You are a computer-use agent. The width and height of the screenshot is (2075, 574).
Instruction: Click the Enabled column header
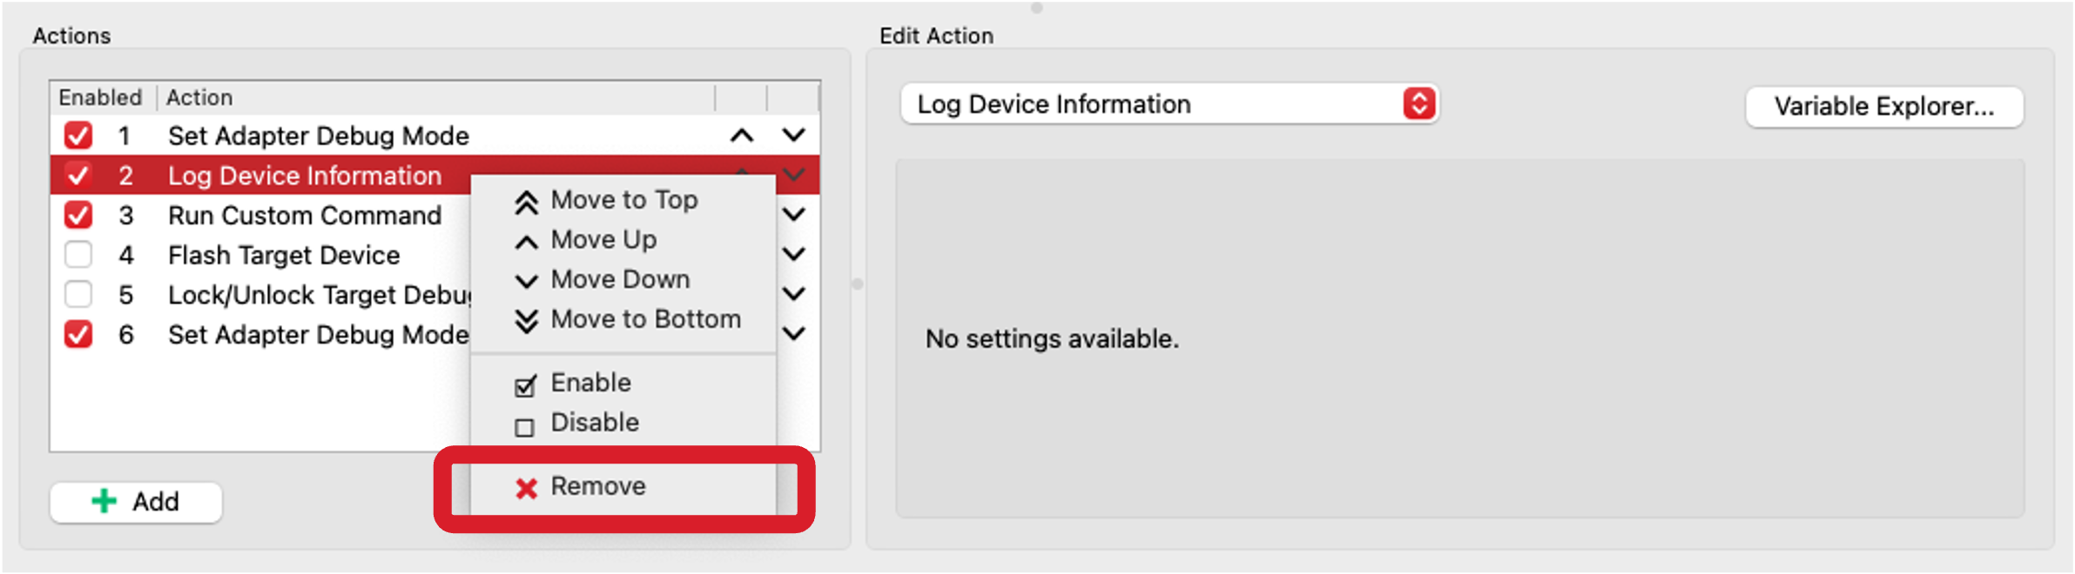click(x=100, y=97)
